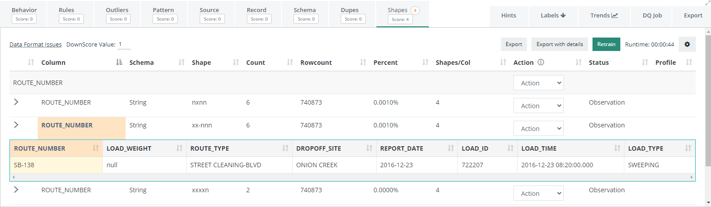Click the Runtime: 00:00:44 text
The image size is (711, 207).
(650, 44)
